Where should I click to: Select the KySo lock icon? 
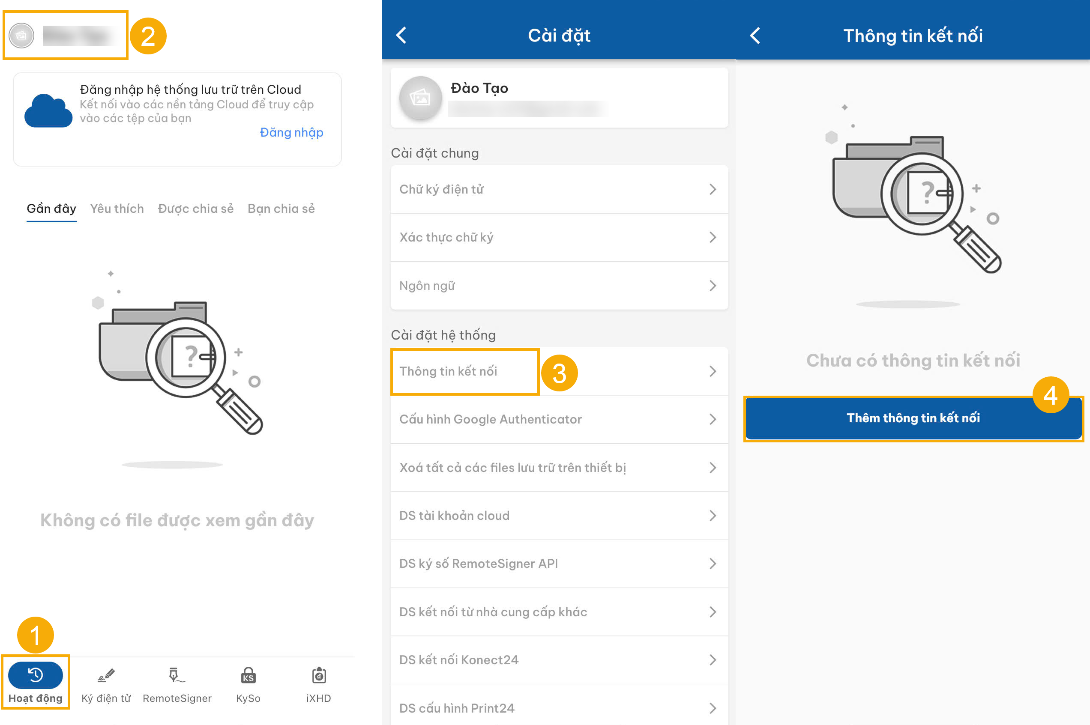[248, 676]
